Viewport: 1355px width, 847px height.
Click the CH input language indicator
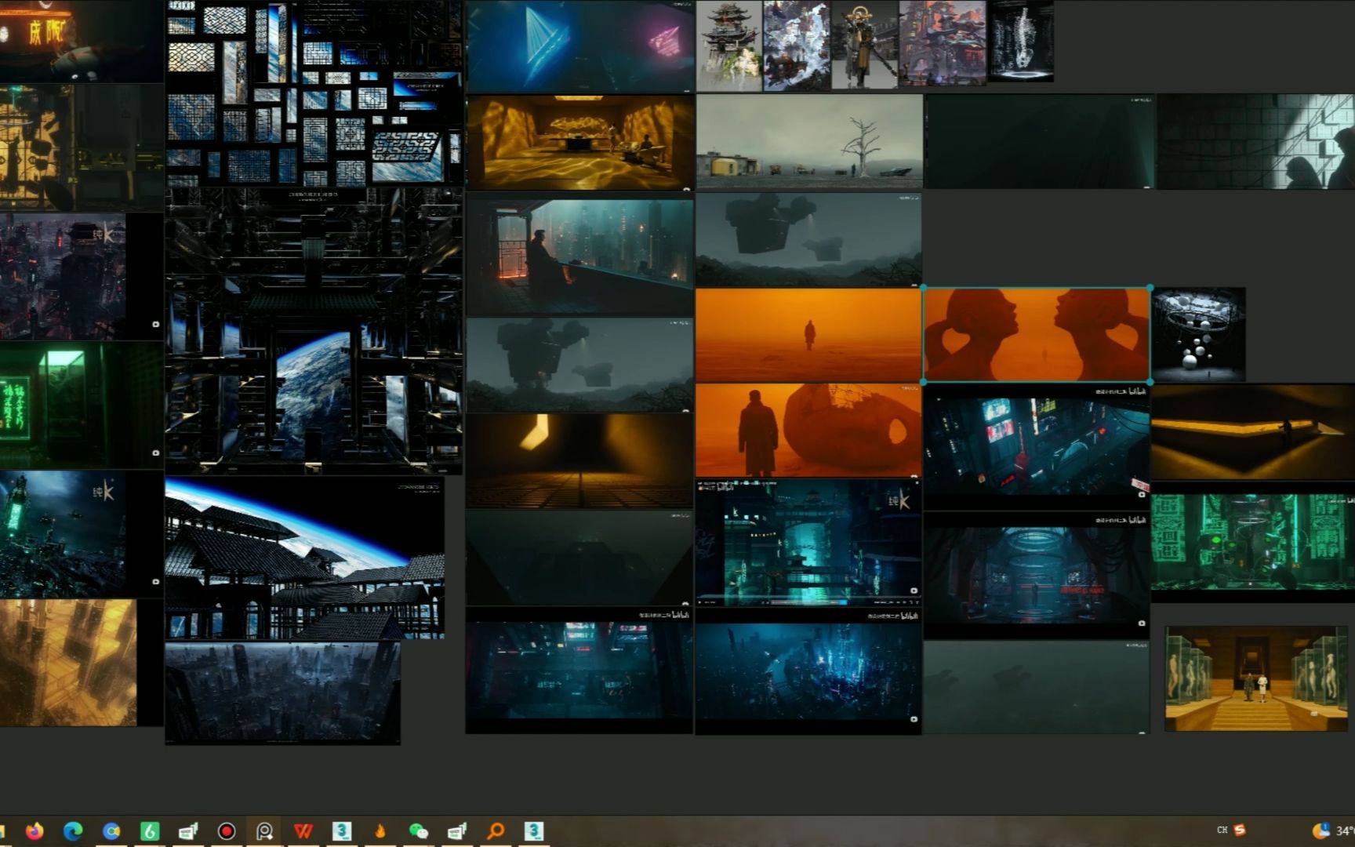click(x=1222, y=830)
